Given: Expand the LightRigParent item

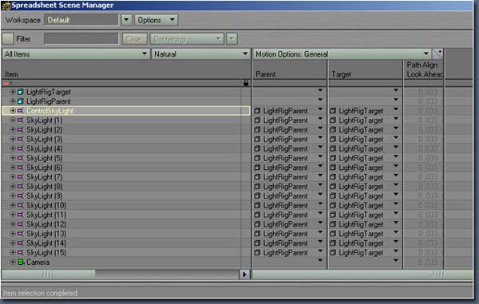Looking at the screenshot, I should (13, 101).
